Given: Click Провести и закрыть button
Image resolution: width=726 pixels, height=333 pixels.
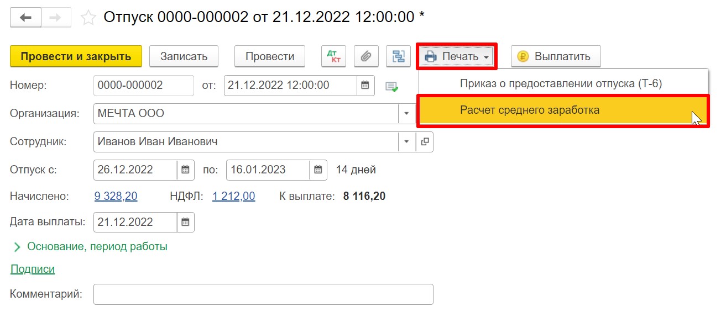Looking at the screenshot, I should 76,56.
